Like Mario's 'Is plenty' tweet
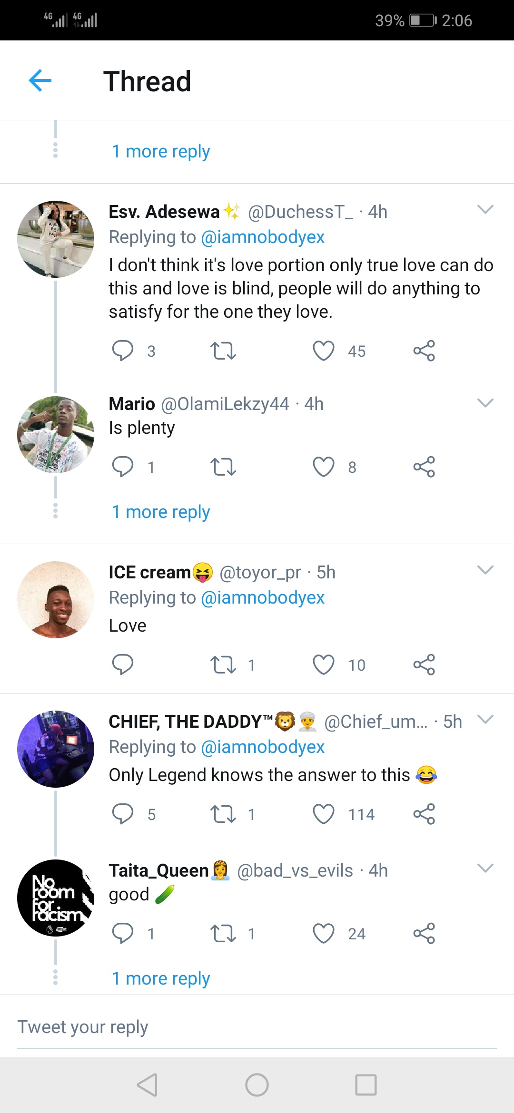Image resolution: width=514 pixels, height=1113 pixels. pos(324,467)
